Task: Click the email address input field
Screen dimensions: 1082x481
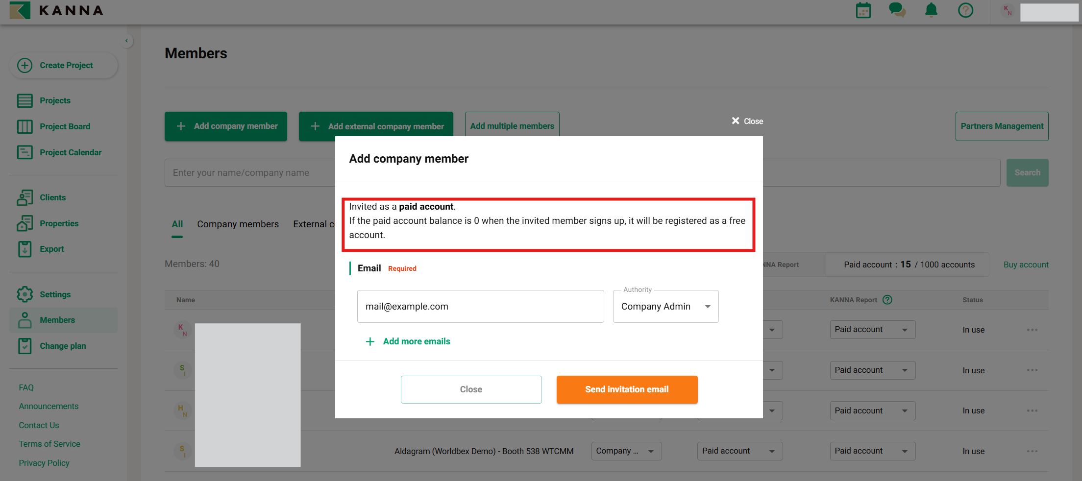Action: (480, 306)
